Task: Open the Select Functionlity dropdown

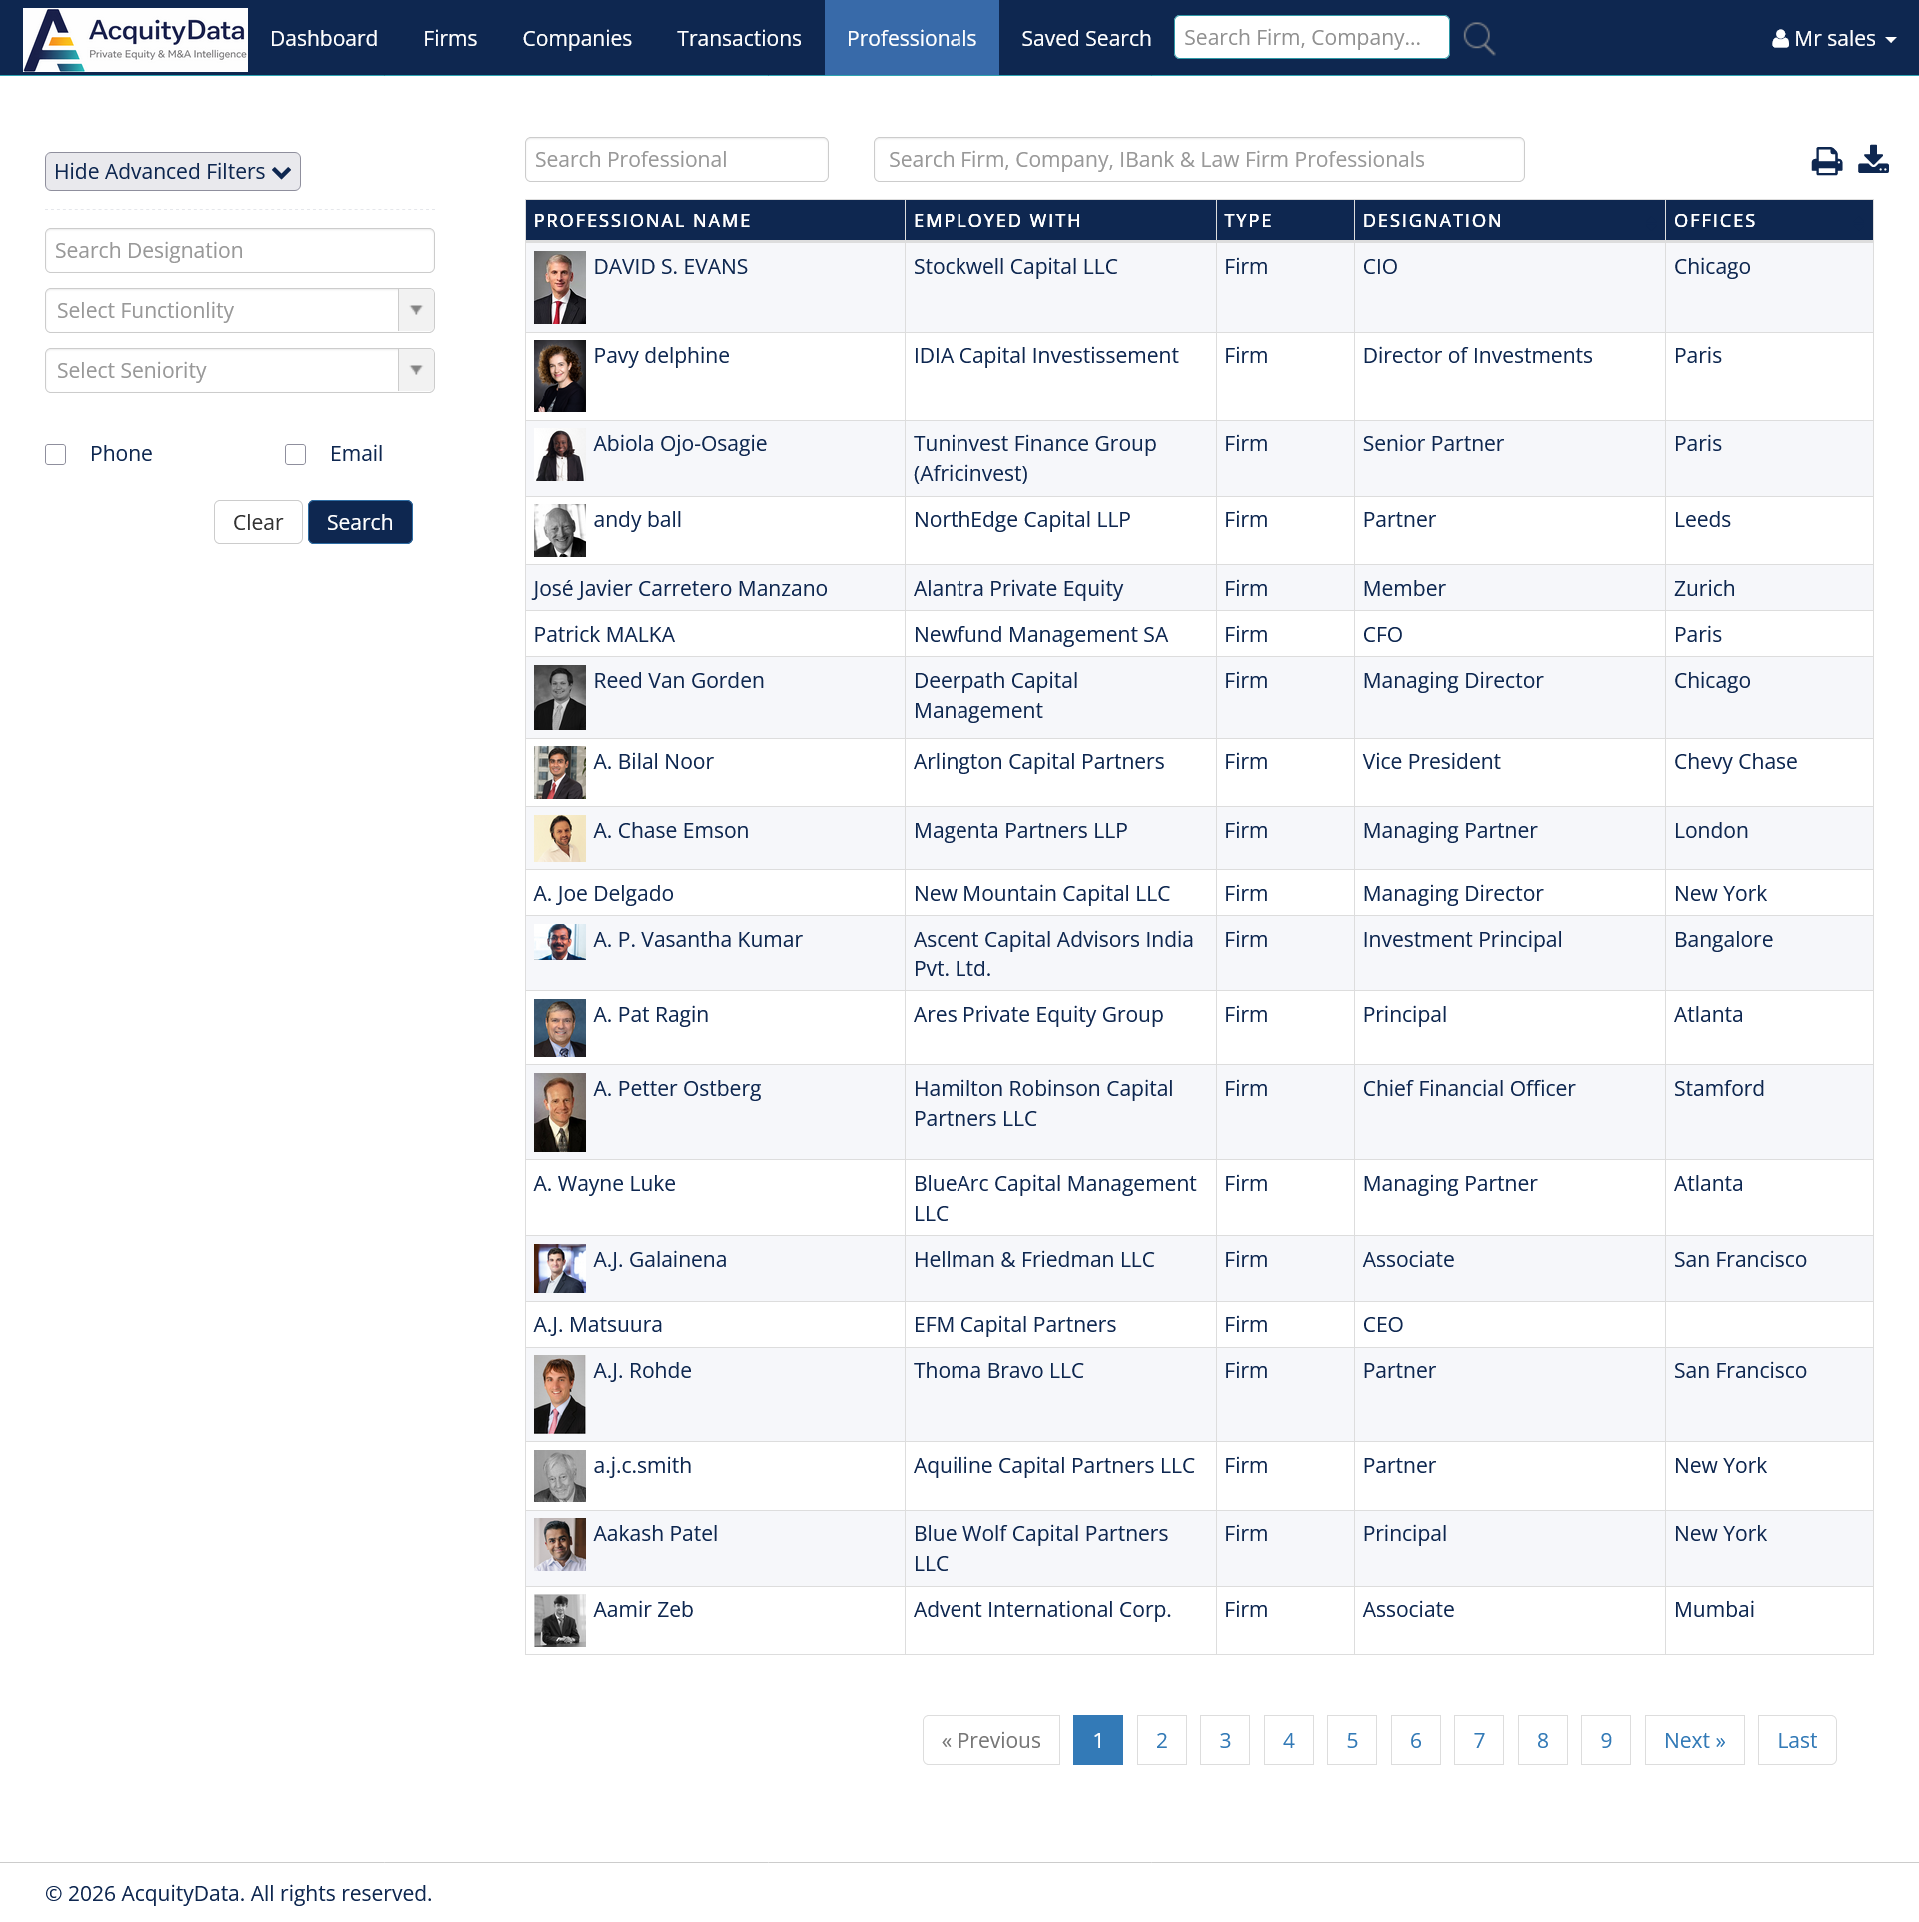Action: tap(239, 311)
